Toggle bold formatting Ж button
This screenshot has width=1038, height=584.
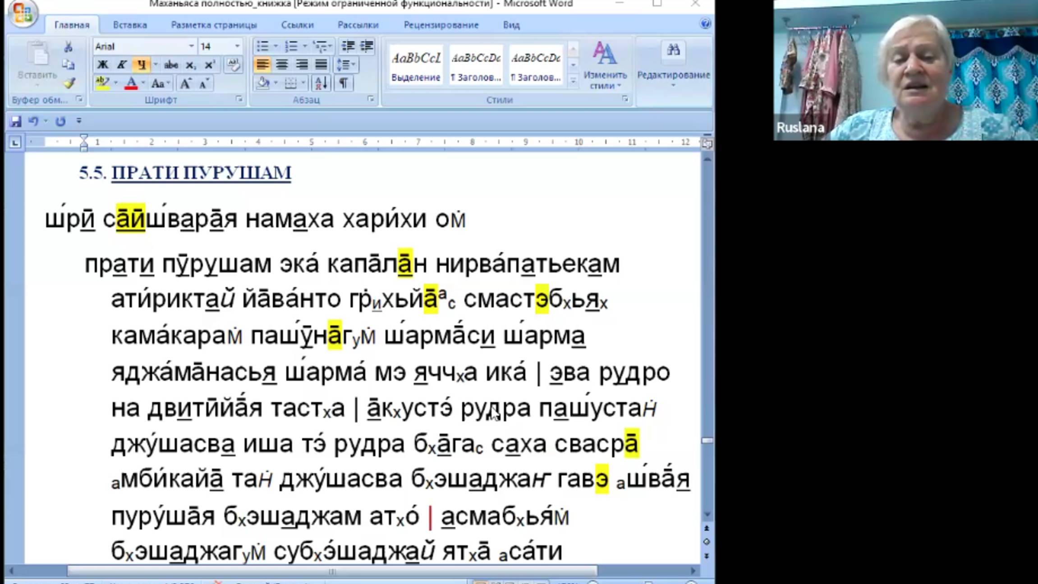(103, 65)
